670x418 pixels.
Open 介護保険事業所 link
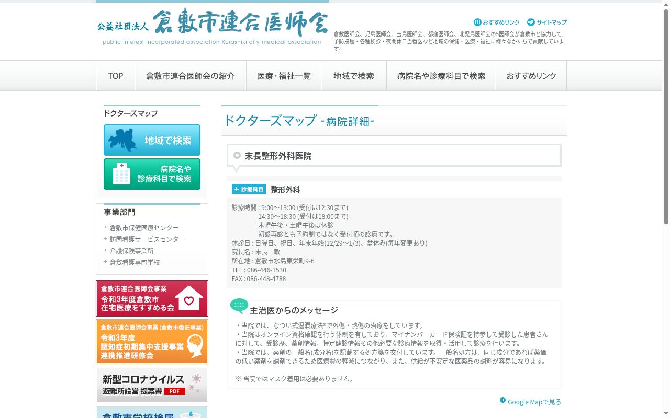[131, 251]
